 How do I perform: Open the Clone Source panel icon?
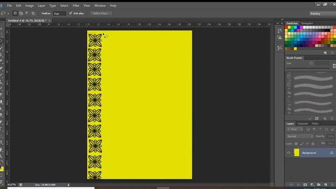pos(279,38)
